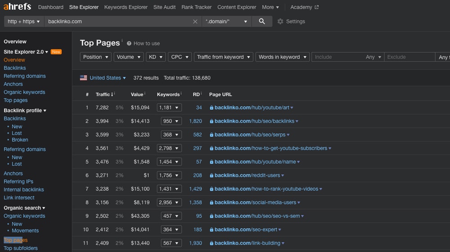Click lock icon beside hub/youtube/art URL
This screenshot has width=450, height=252.
coord(211,108)
